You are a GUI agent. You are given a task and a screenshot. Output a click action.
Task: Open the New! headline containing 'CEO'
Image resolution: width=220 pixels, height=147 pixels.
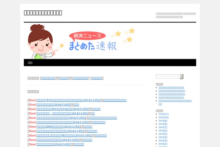[68, 100]
